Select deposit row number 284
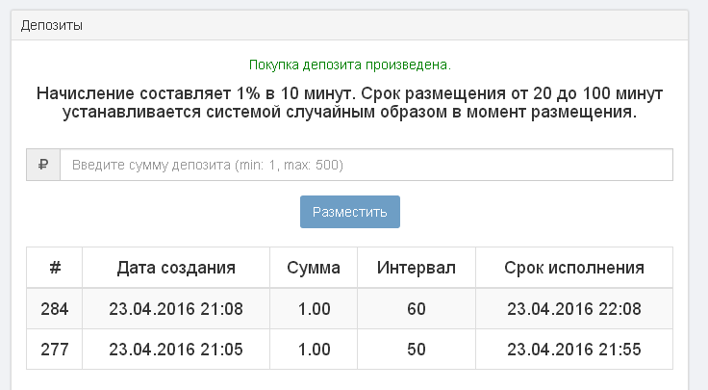708x390 pixels. click(55, 309)
